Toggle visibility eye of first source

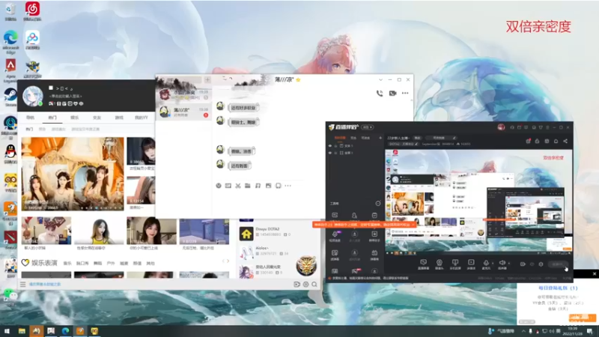click(x=330, y=145)
